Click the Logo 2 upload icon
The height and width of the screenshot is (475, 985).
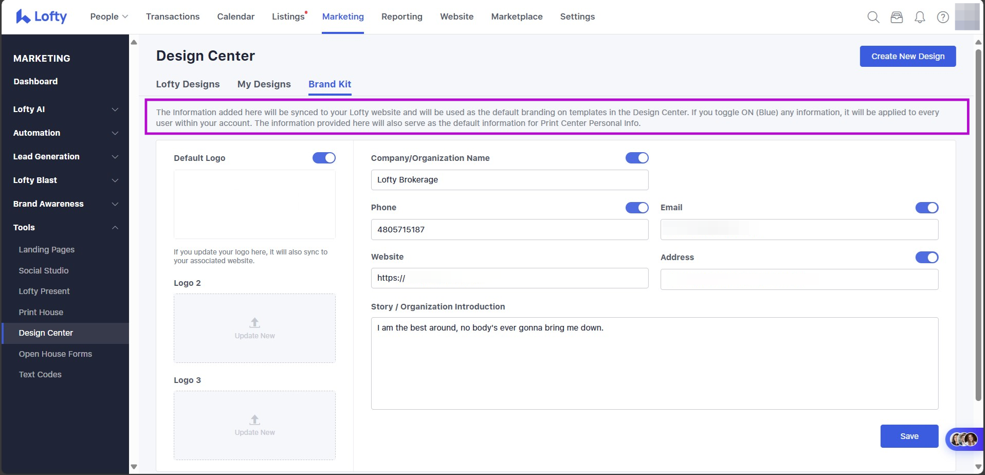[254, 323]
